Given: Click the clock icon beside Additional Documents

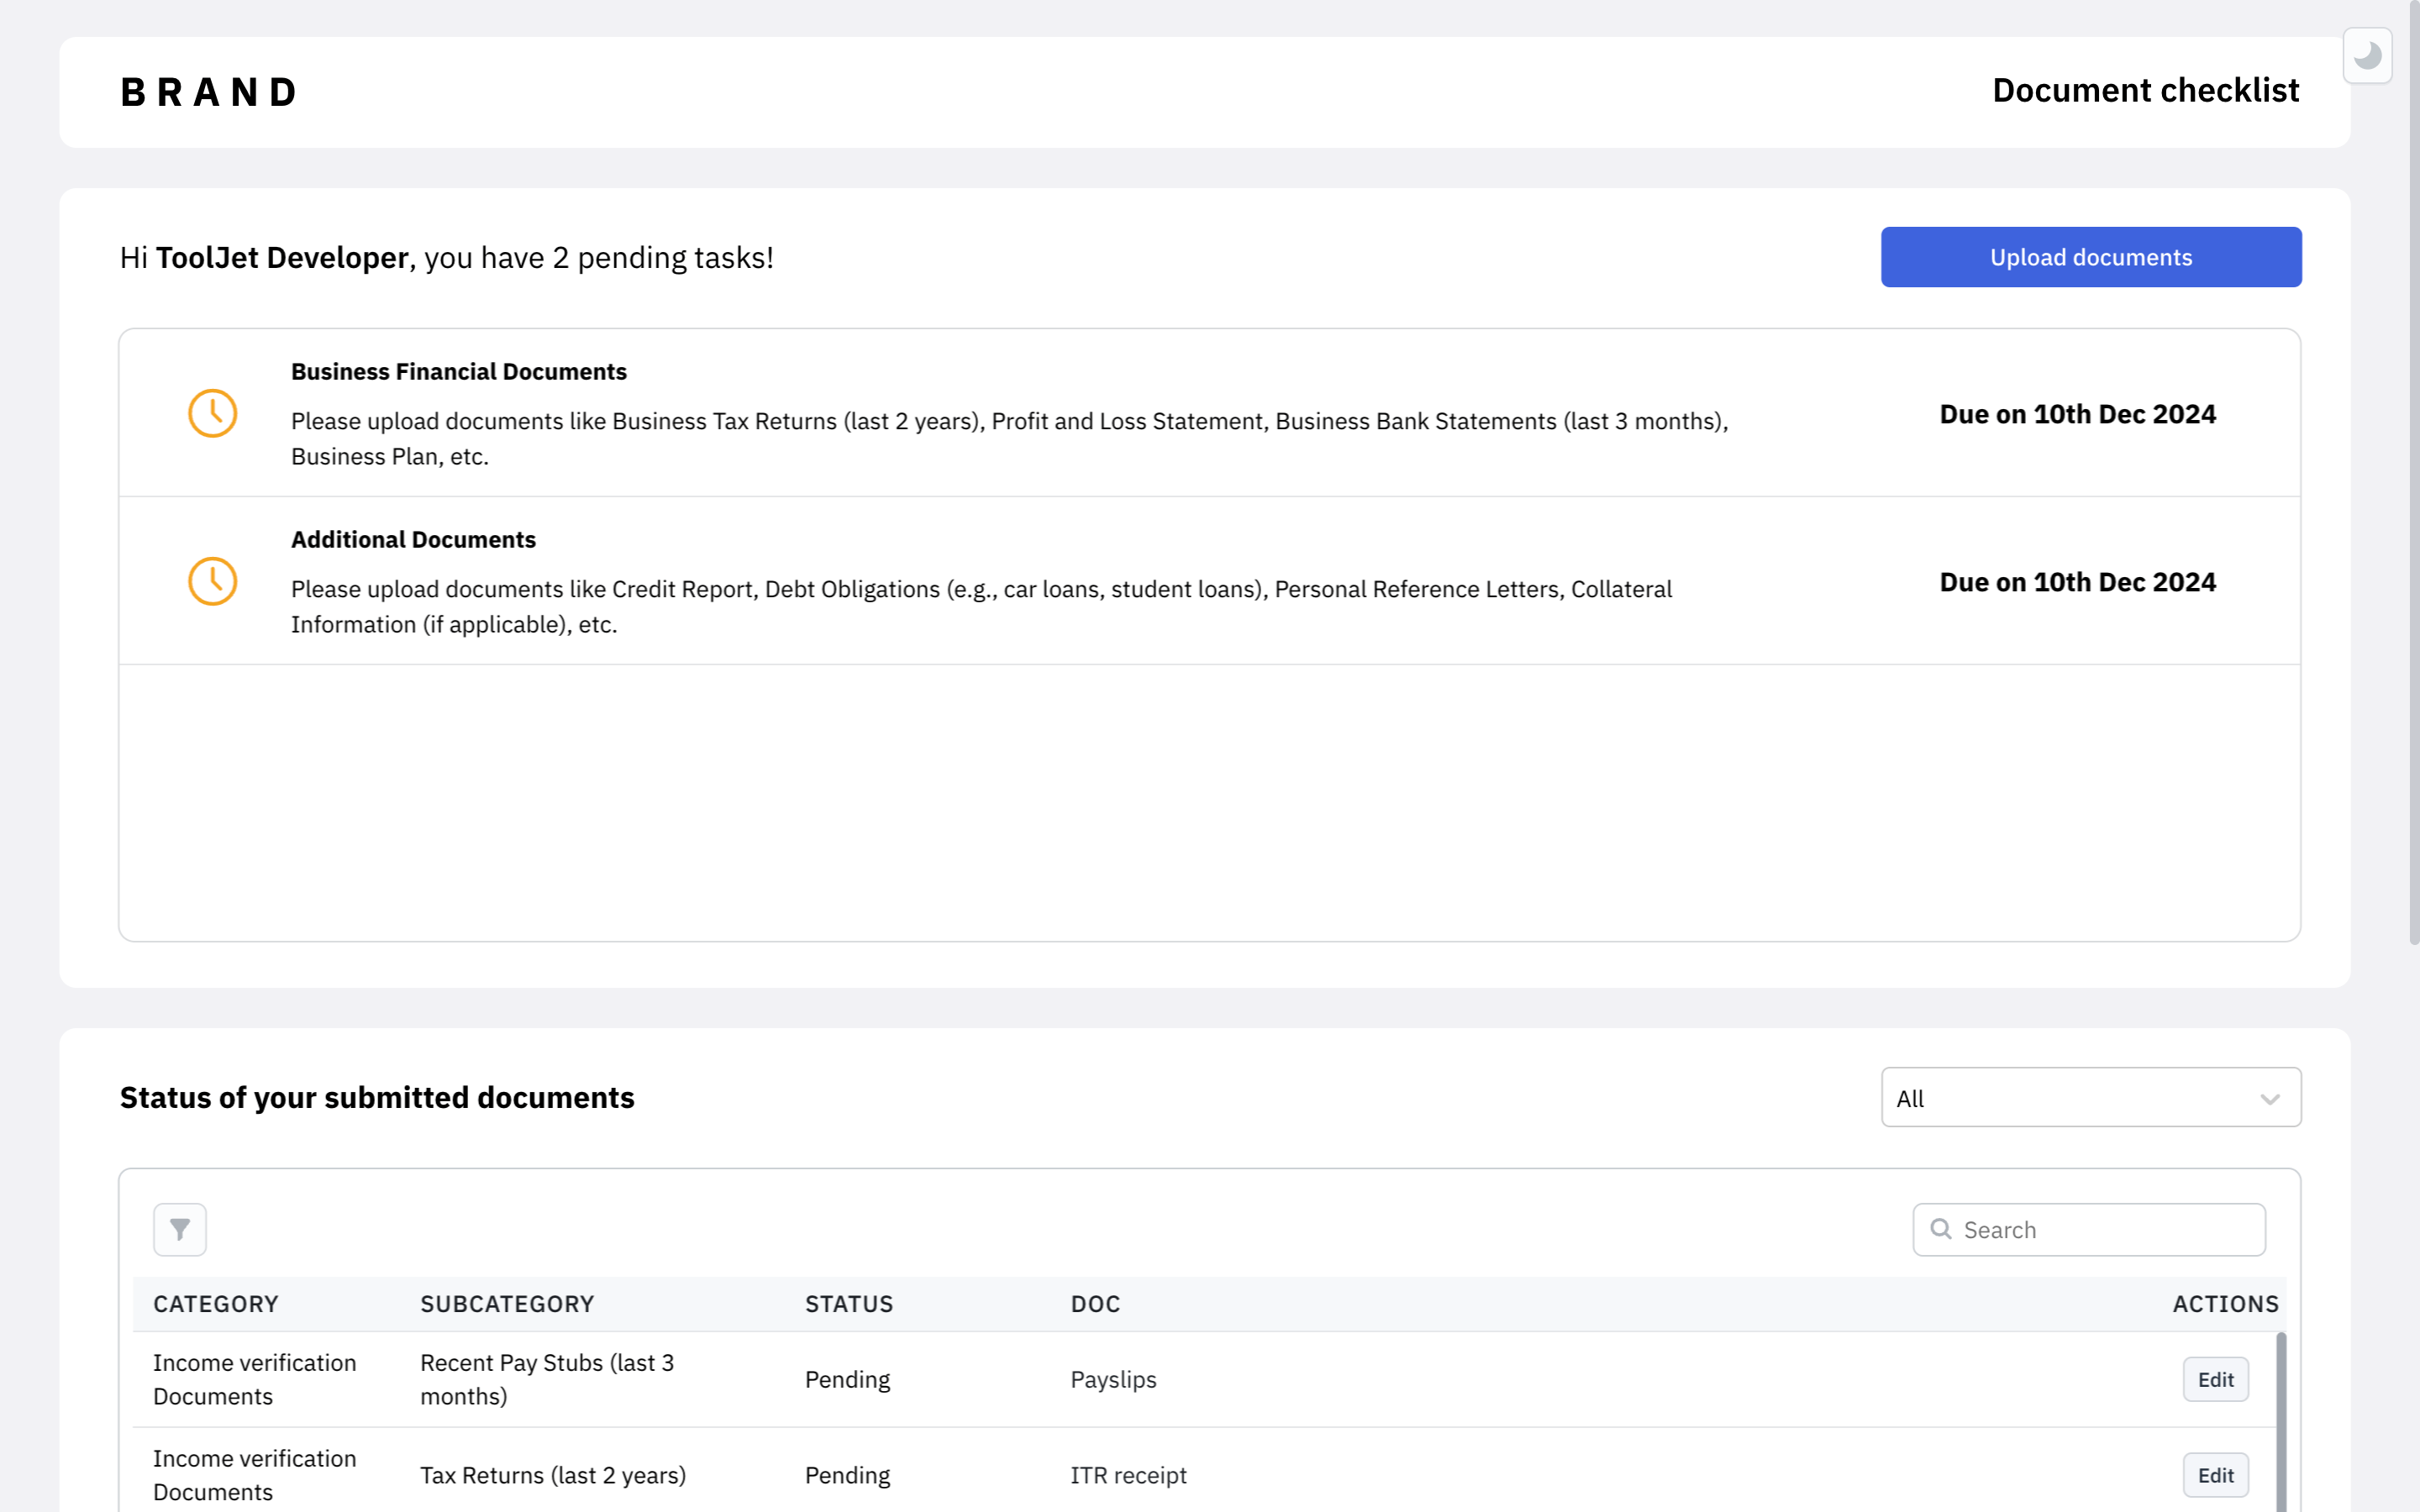Looking at the screenshot, I should tap(212, 581).
